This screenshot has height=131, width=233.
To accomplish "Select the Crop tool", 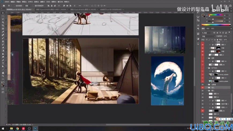I will (x=3, y=25).
